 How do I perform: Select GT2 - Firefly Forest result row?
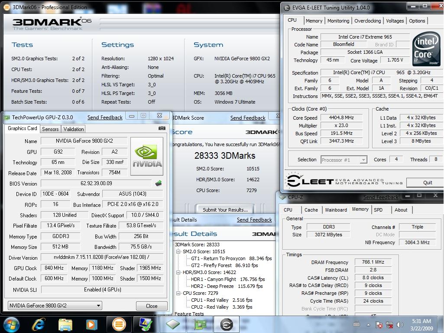[x=224, y=265]
